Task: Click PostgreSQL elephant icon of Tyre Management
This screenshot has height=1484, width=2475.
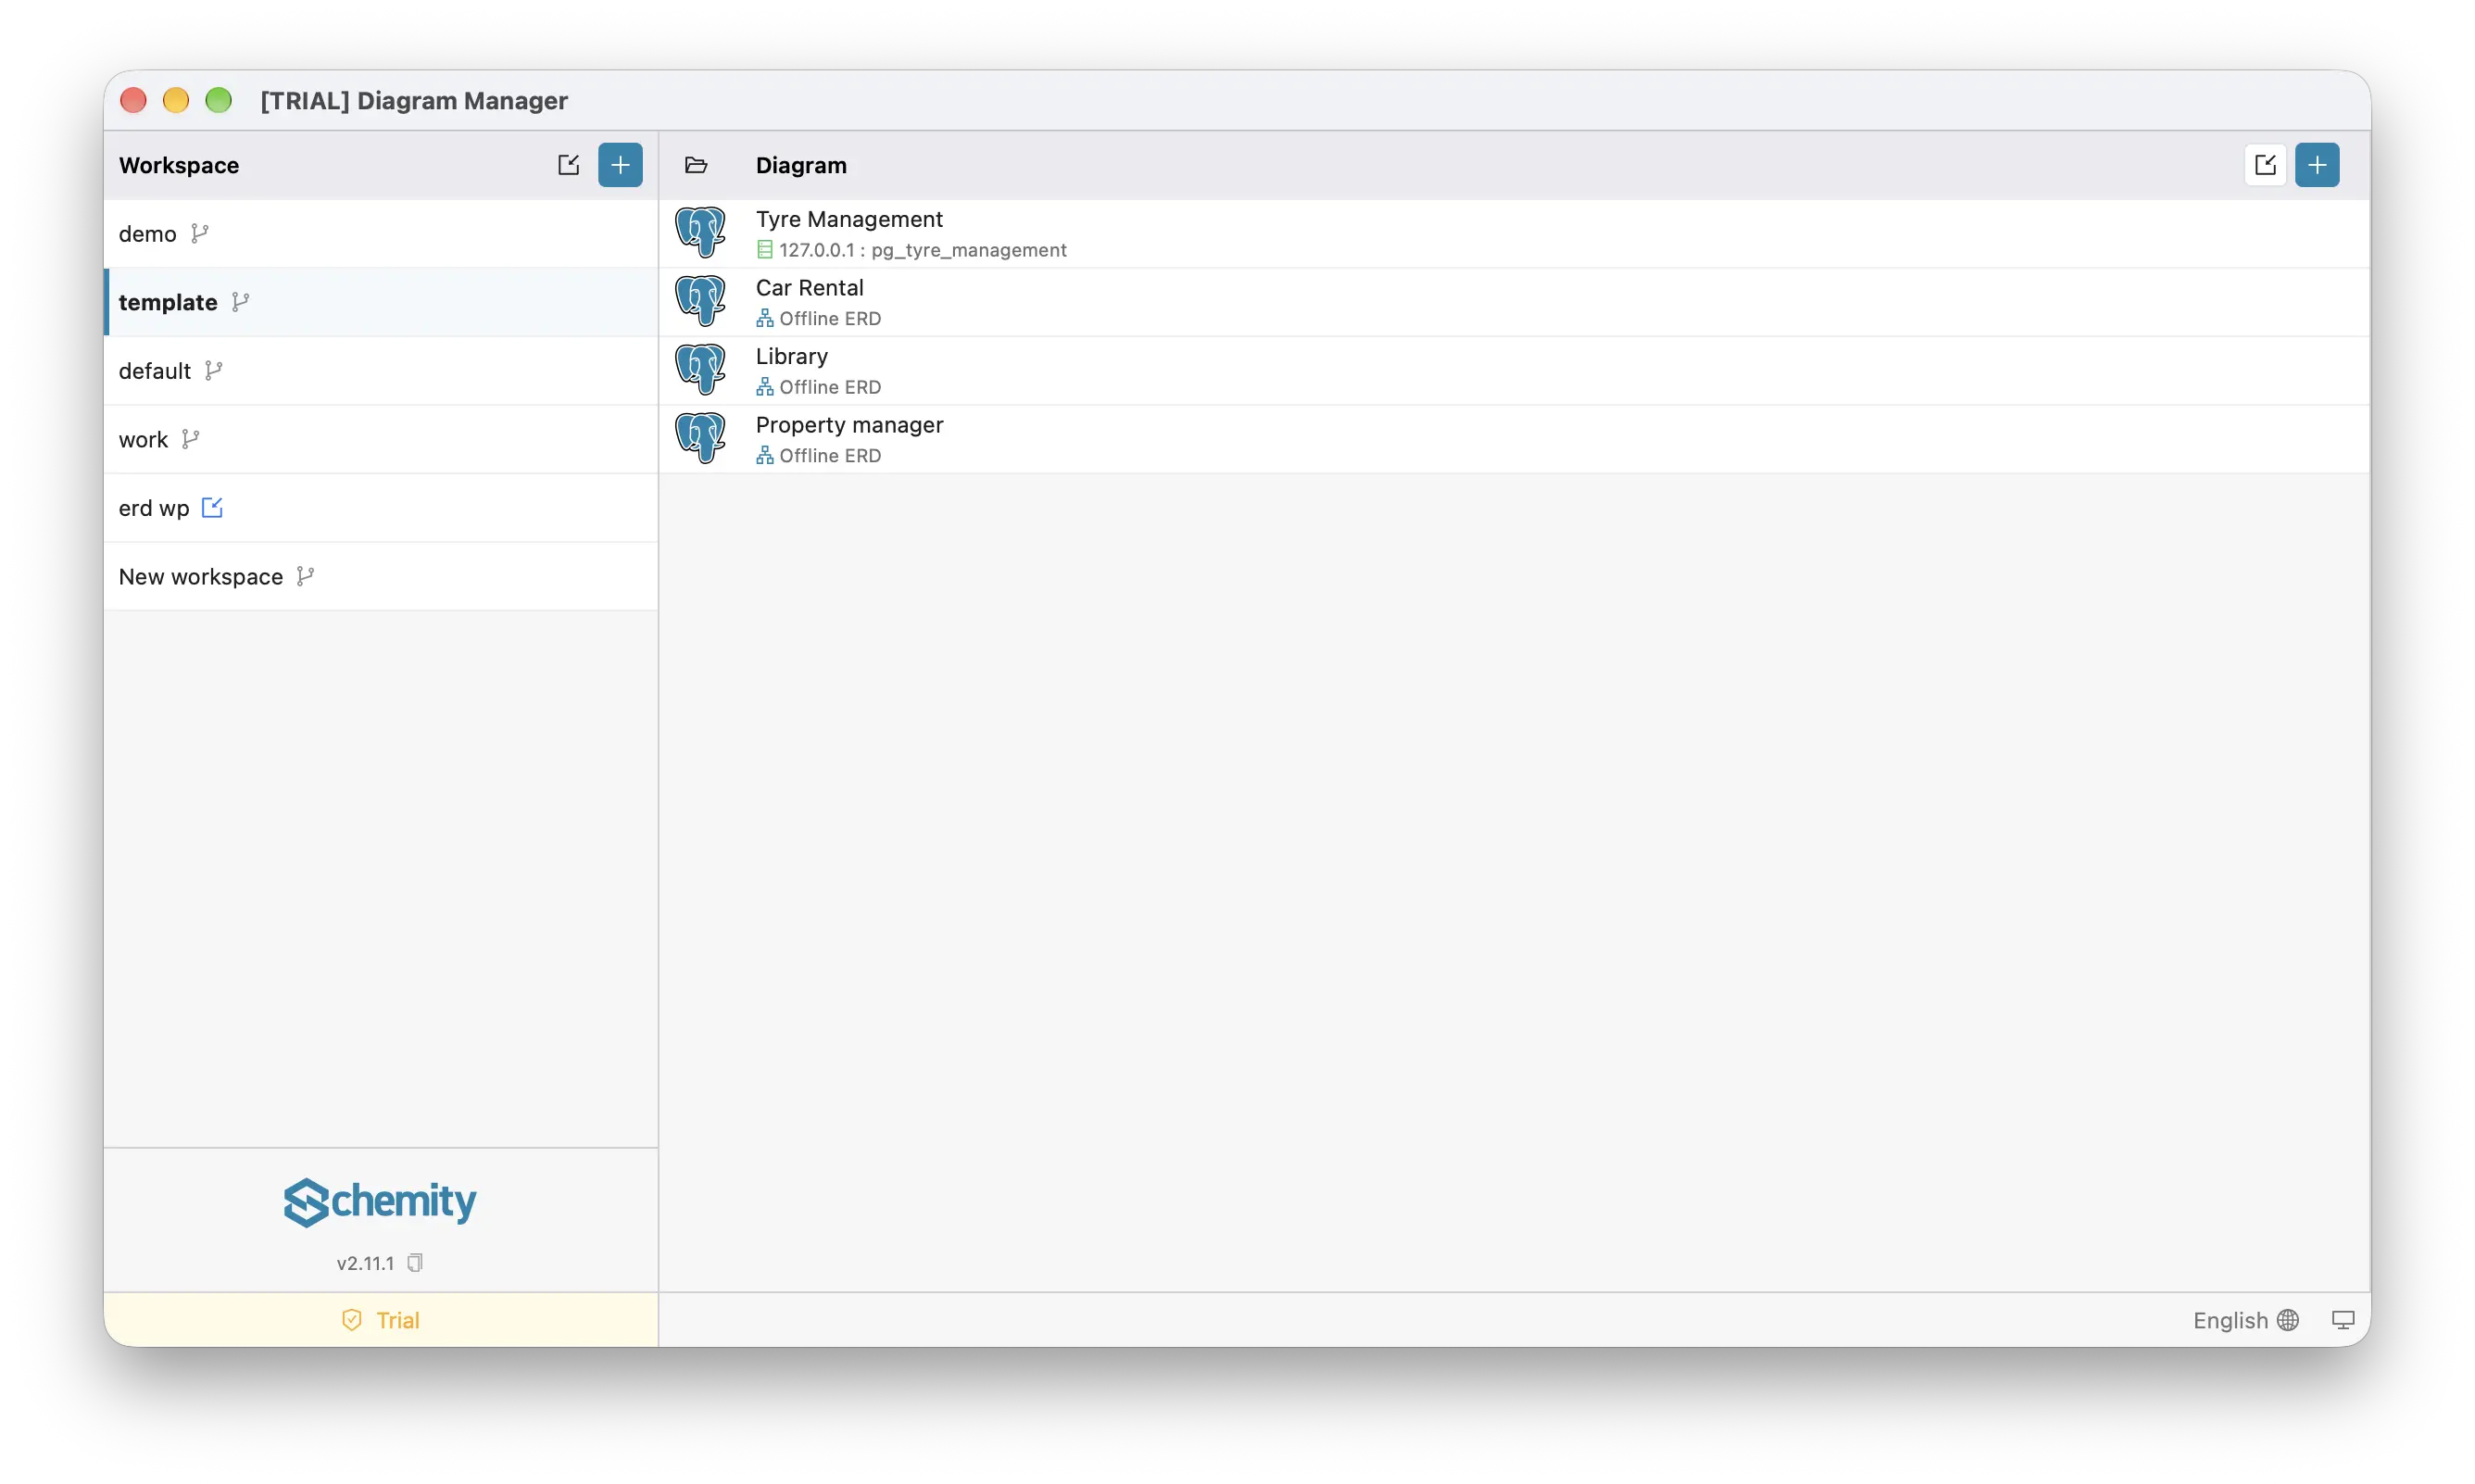Action: pos(699,232)
